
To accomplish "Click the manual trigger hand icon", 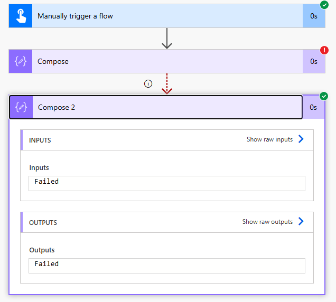I will (x=21, y=16).
